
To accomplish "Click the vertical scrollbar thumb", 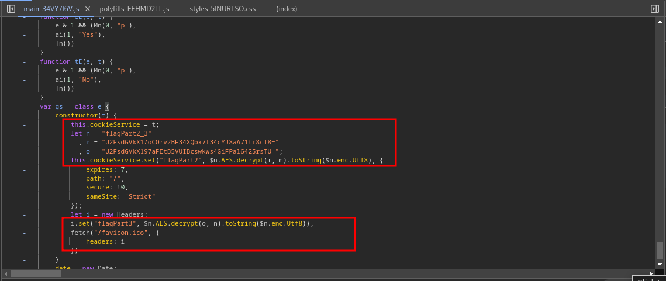I will tap(660, 250).
